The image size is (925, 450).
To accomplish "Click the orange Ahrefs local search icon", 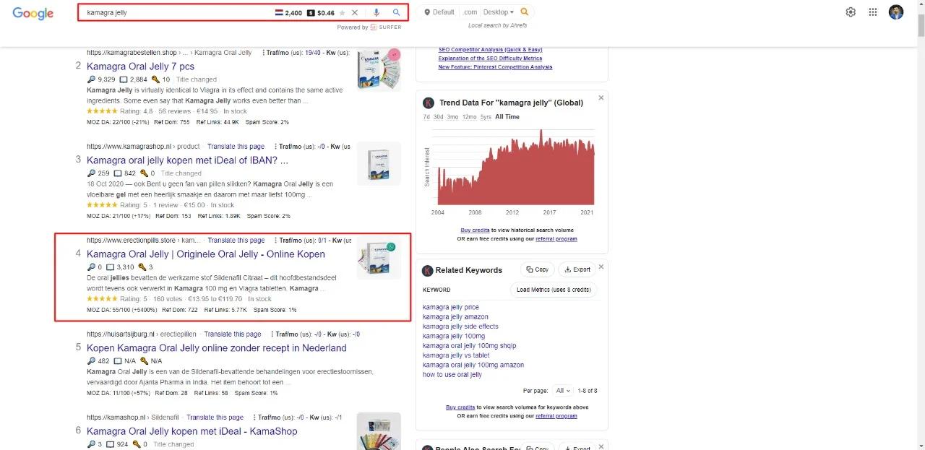I will 525,12.
